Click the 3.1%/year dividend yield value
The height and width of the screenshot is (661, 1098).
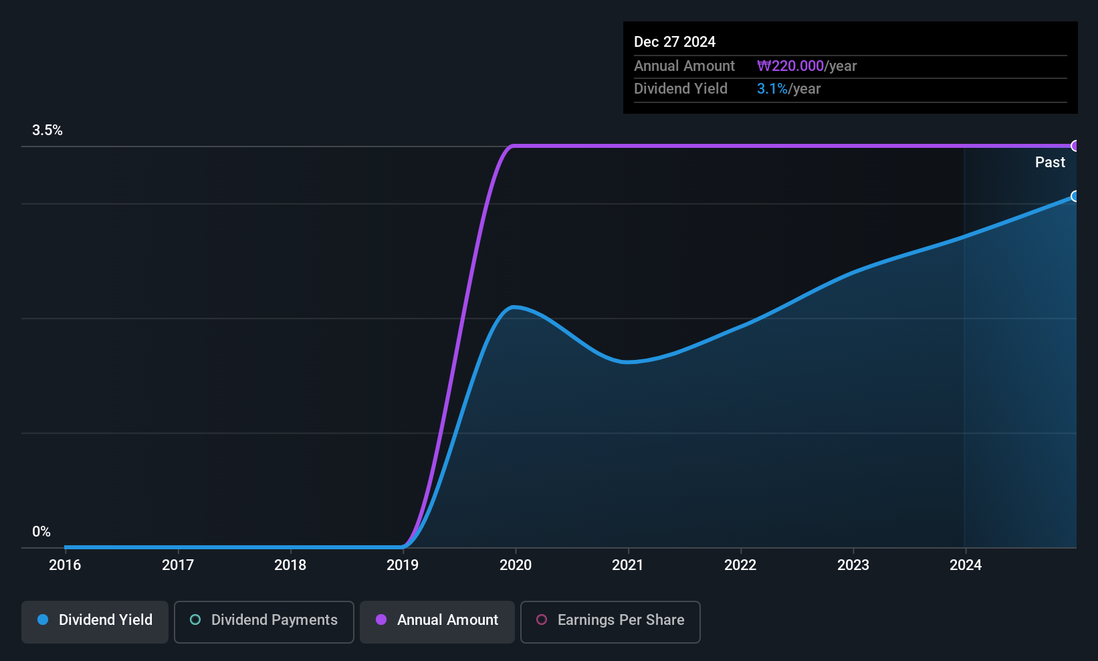(788, 89)
